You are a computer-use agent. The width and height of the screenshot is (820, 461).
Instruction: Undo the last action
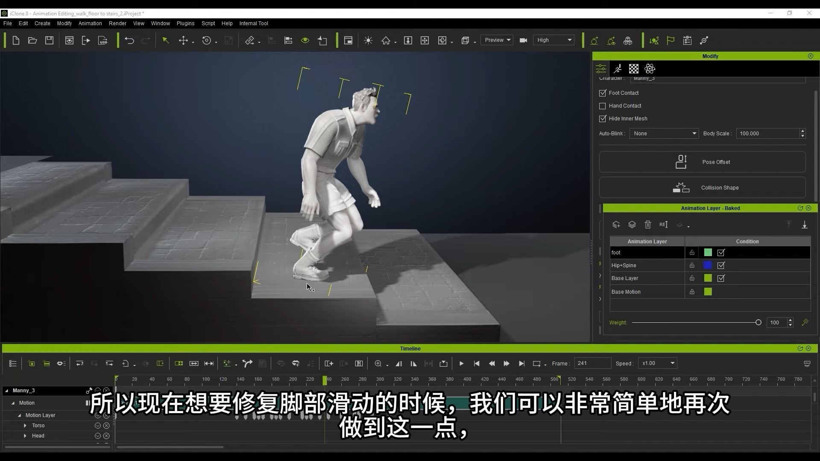[129, 40]
